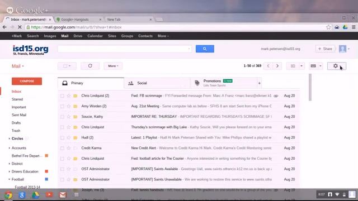Open Drive in the Google bar
Image resolution: width=358 pixels, height=201 pixels.
[78, 36]
